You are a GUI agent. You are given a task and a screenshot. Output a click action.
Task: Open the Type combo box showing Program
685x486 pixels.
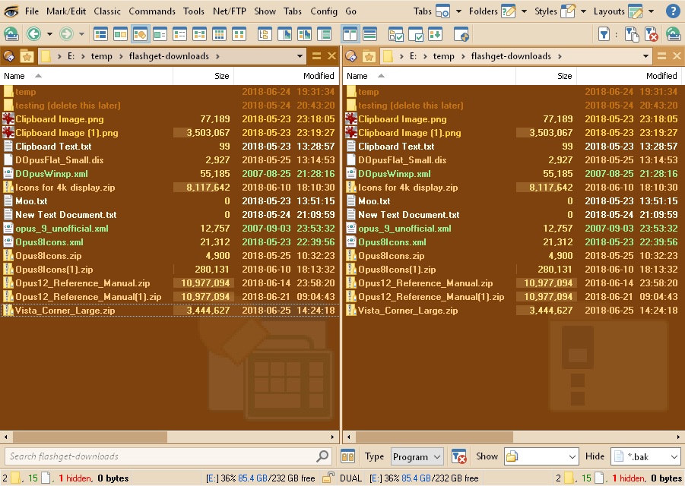tap(417, 457)
